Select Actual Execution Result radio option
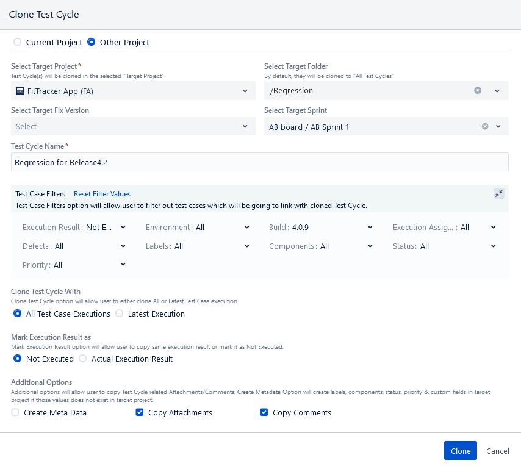This screenshot has width=521, height=466. point(83,359)
